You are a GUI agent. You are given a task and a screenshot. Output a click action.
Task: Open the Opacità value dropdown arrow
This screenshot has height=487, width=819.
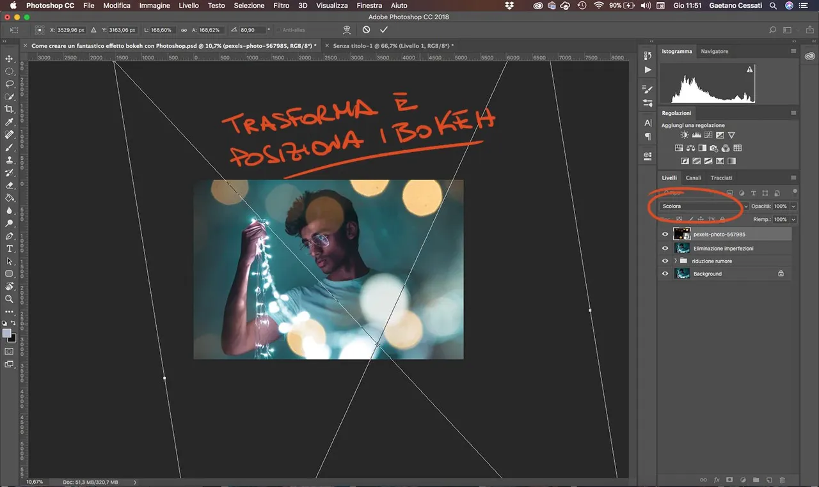793,206
